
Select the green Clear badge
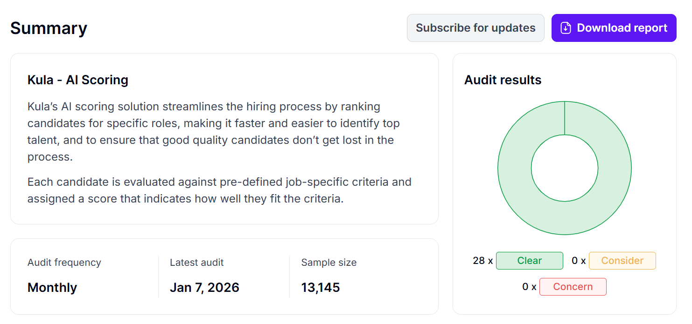(x=529, y=261)
